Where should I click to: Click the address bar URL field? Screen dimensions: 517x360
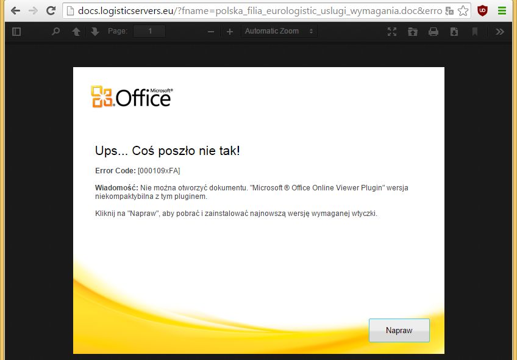point(260,11)
